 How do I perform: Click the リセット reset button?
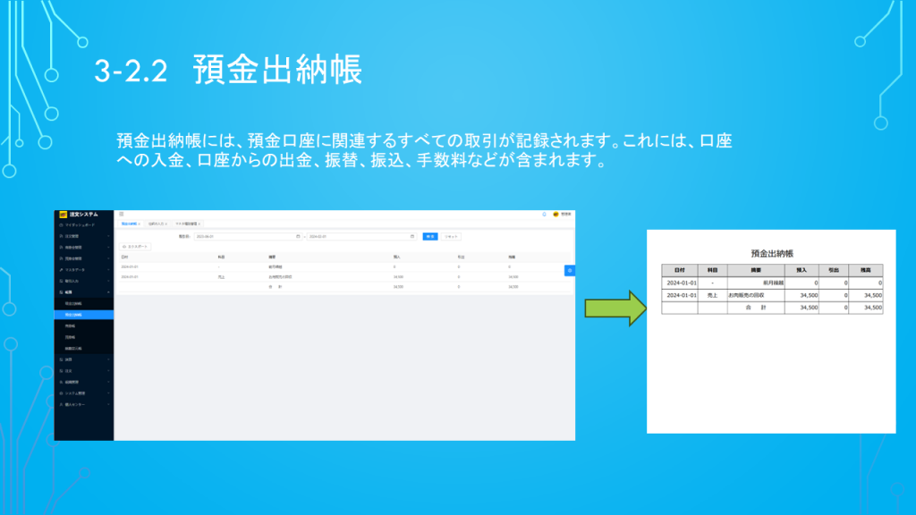pos(451,236)
